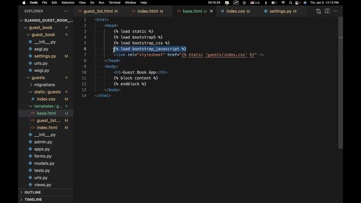Open index.css in the explorer

tap(46, 99)
